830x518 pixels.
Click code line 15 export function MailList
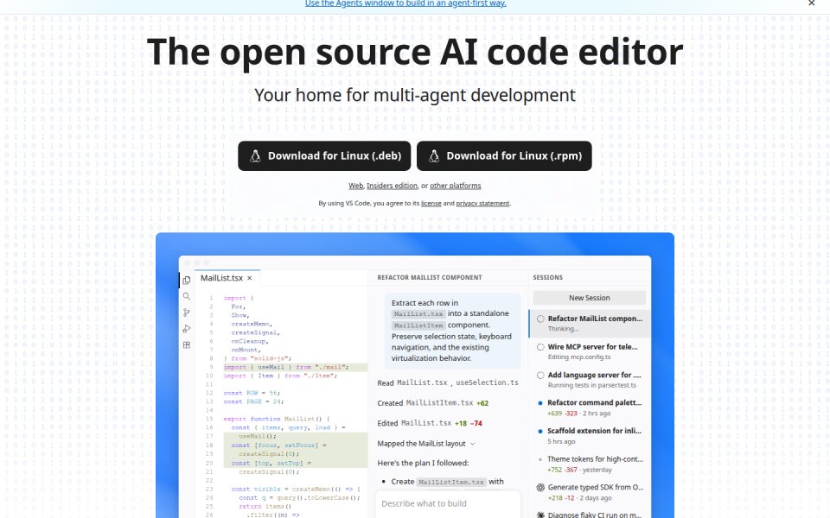click(x=277, y=419)
